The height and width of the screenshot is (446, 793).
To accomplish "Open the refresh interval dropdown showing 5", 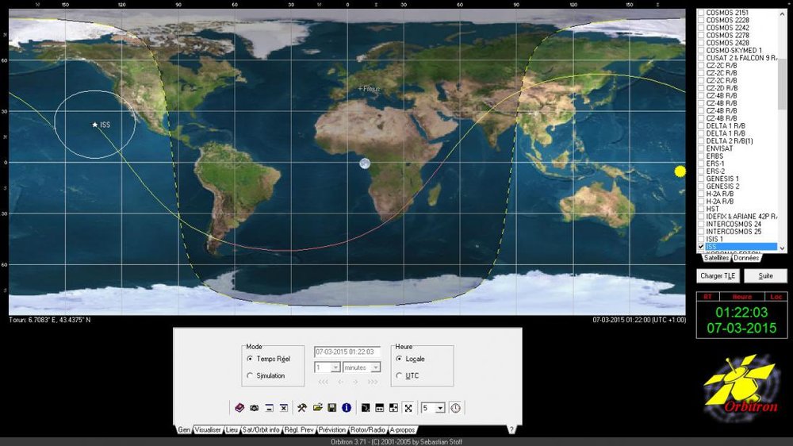I will point(440,408).
